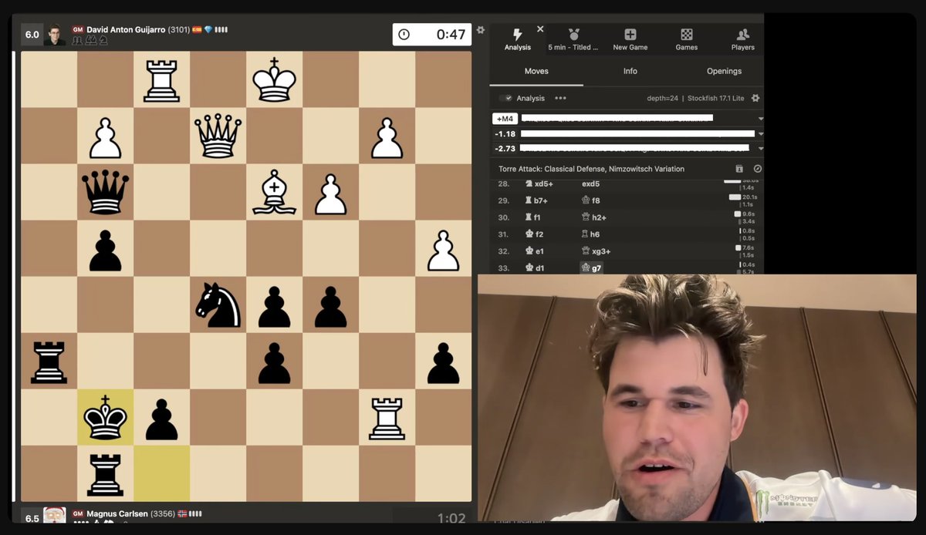Open board settings gear beside the clock
This screenshot has width=926, height=535.
coord(481,30)
